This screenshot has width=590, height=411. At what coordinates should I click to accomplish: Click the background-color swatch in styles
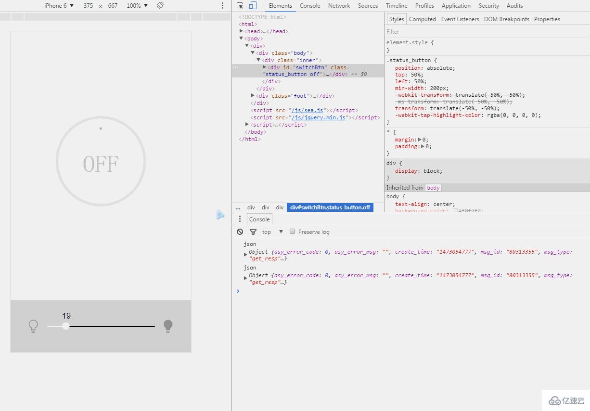(455, 210)
